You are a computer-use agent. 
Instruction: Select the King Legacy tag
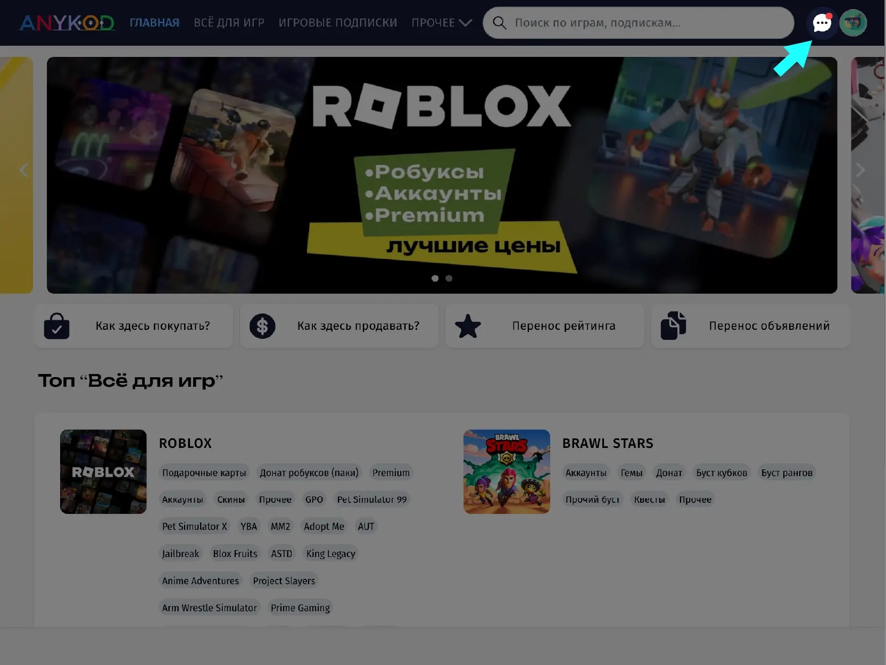[330, 553]
